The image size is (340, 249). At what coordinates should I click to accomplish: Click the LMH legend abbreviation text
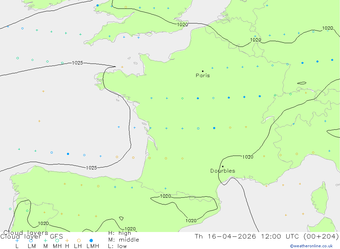coord(93,246)
